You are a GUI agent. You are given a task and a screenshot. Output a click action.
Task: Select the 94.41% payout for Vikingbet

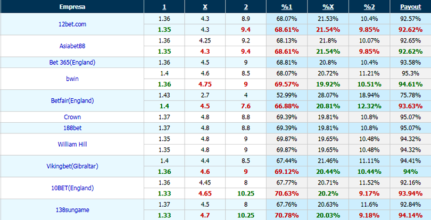point(410,161)
